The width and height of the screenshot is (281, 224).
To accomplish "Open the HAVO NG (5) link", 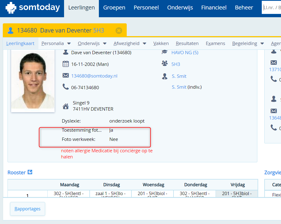I will coord(185,53).
